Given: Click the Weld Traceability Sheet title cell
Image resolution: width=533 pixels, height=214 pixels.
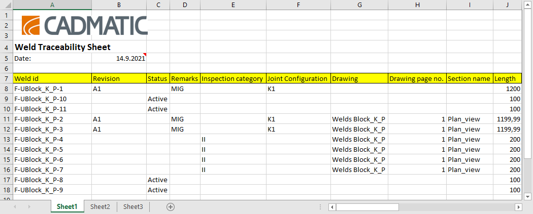Looking at the screenshot, I should [52, 48].
